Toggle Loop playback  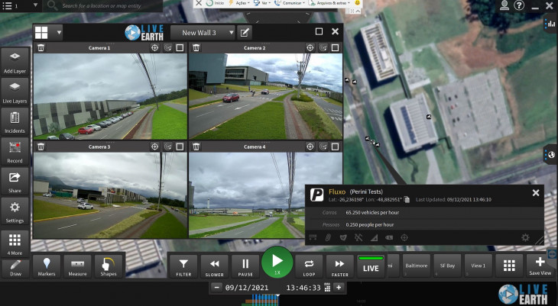pos(309,266)
